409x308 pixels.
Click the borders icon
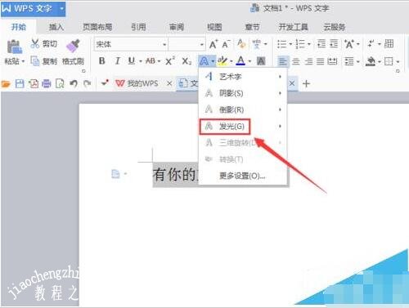click(x=389, y=61)
